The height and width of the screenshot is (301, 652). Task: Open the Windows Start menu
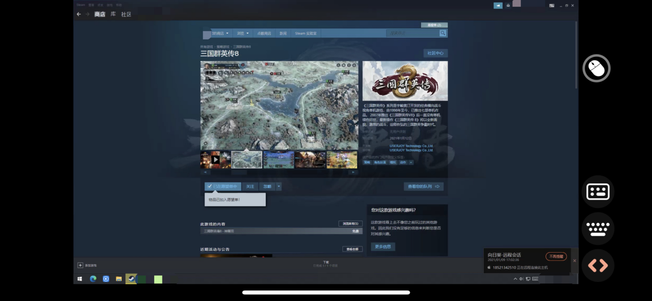pos(80,279)
